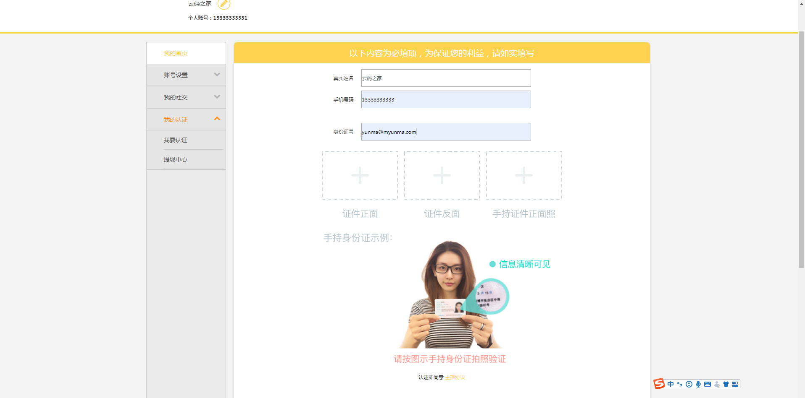Click the plus icon to upload 证件正面

tap(360, 175)
